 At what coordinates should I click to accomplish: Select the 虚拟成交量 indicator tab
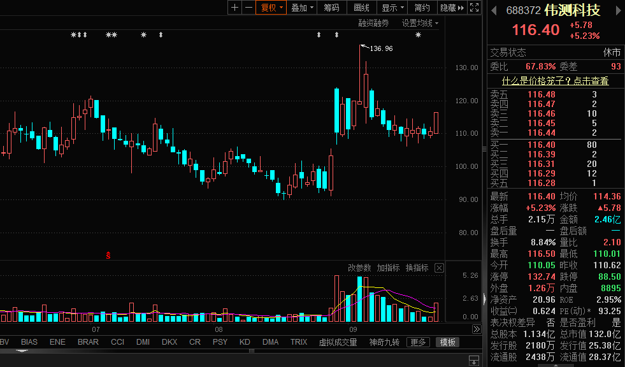(338, 342)
